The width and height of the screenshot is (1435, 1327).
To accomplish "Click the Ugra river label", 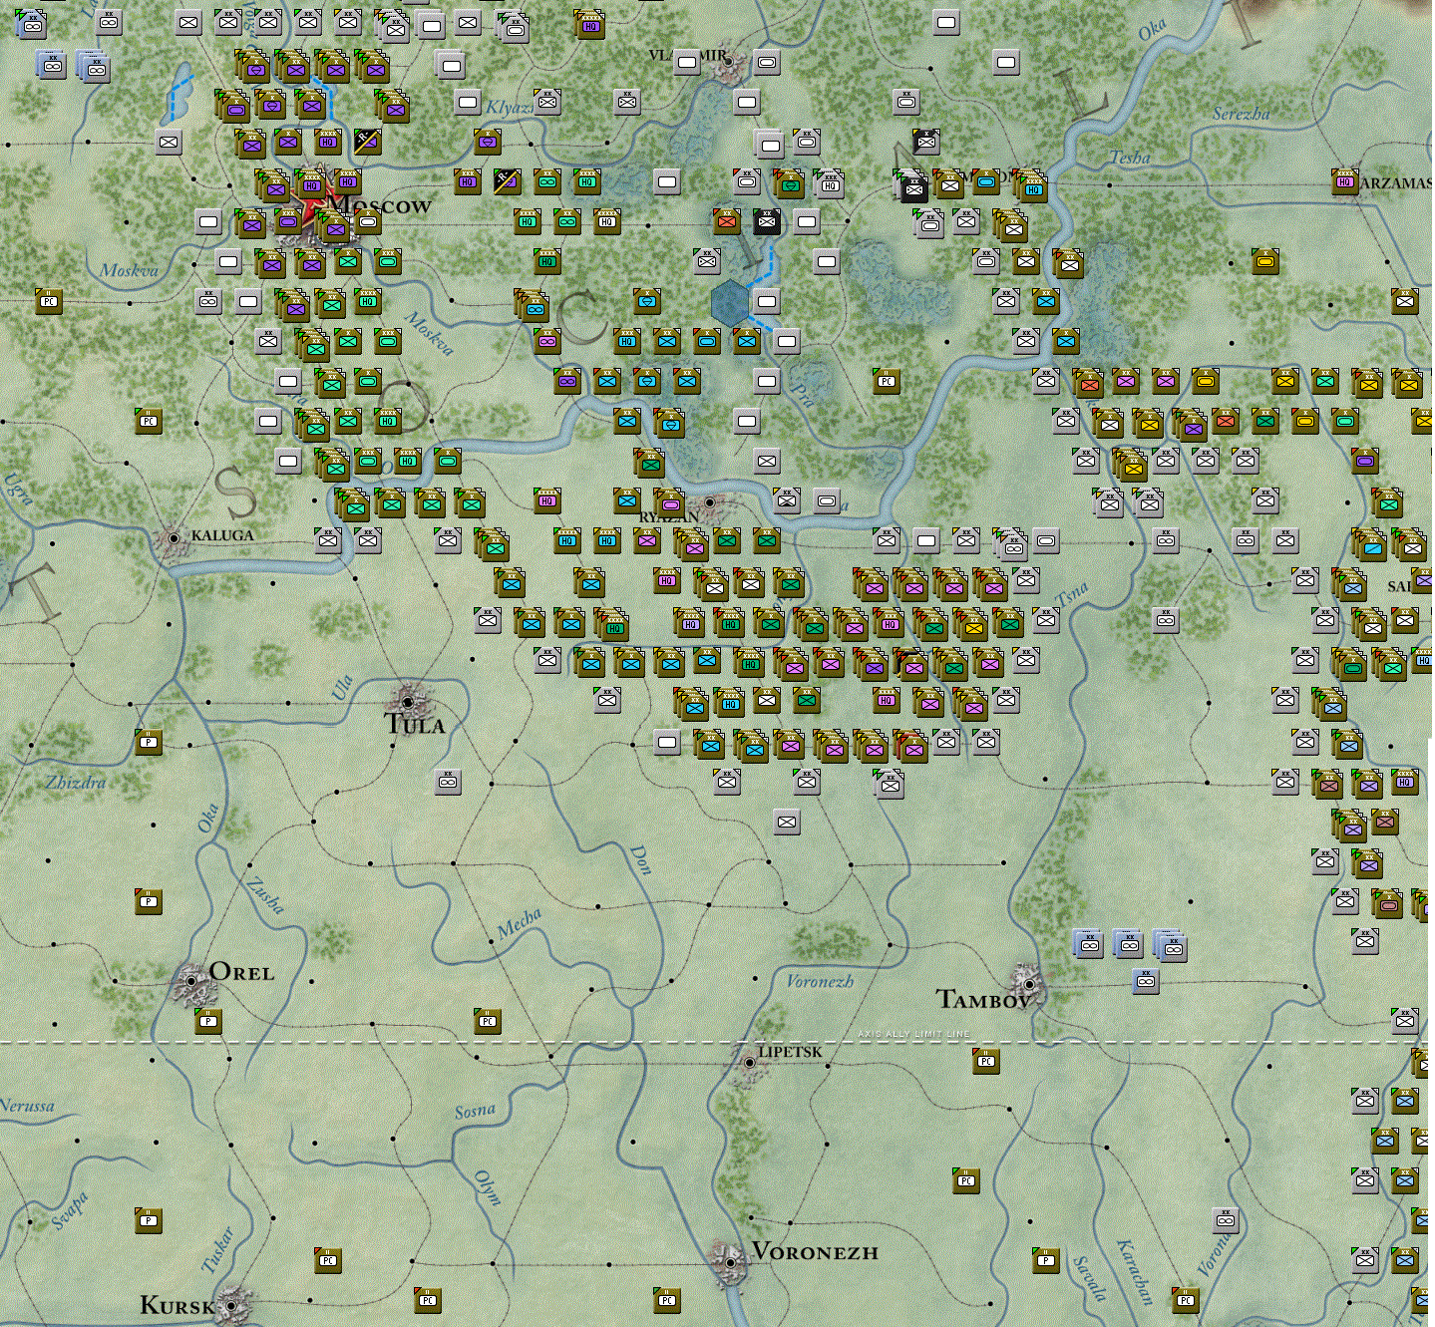I will coord(17,490).
